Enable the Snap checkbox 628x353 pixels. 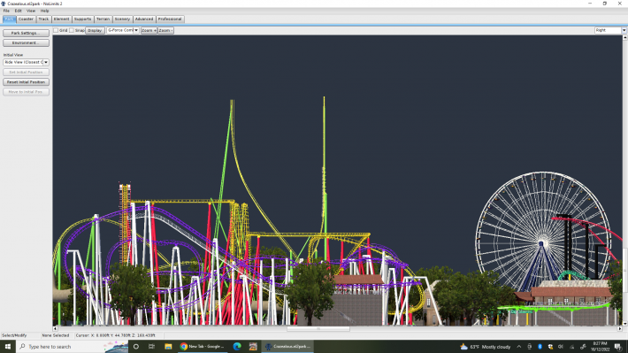pos(72,30)
